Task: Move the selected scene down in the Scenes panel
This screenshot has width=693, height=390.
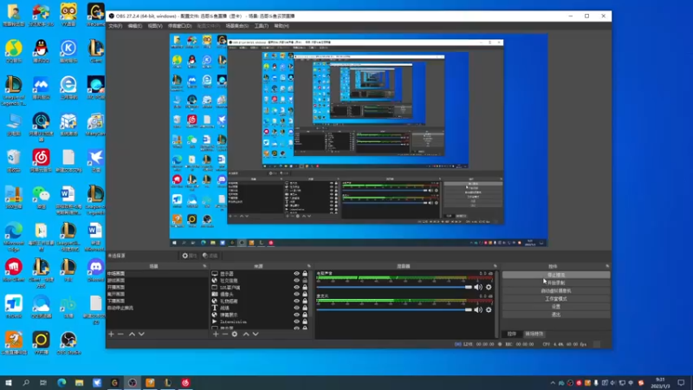Action: (x=141, y=335)
